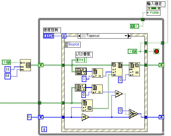Viewport: 171px width, 136px height.
Task: Edit the 0 constant below Replace Array Subset
Action: 120,80
